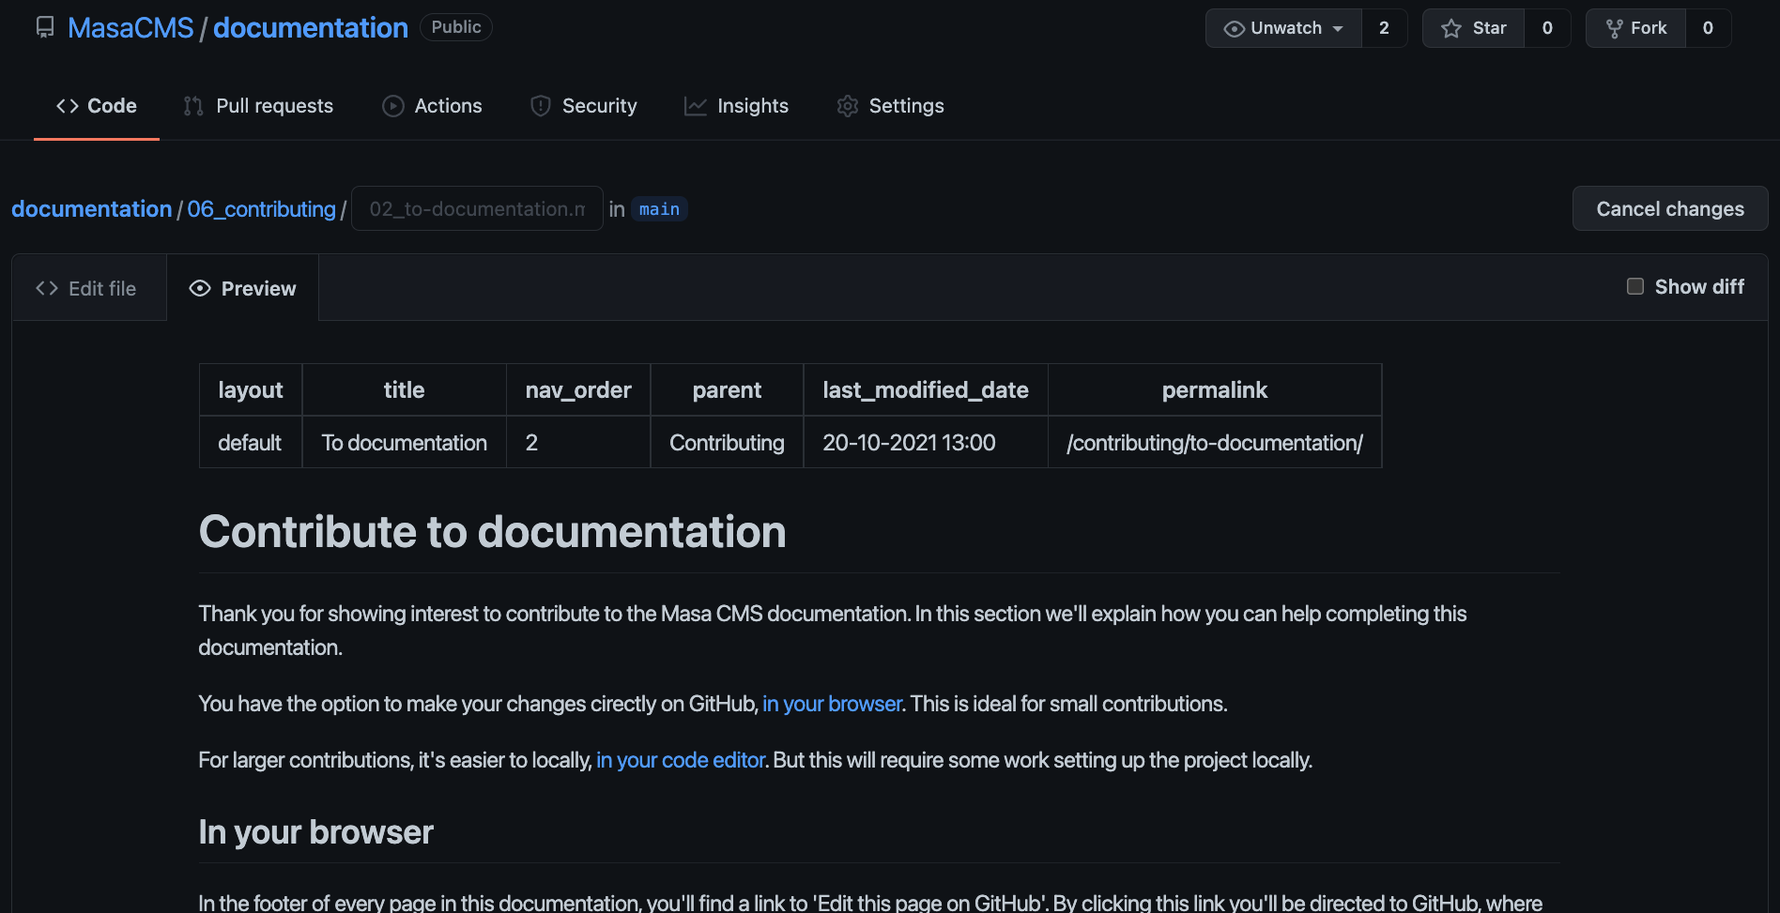Click the 'title' column header
1780x913 pixels.
pos(405,390)
